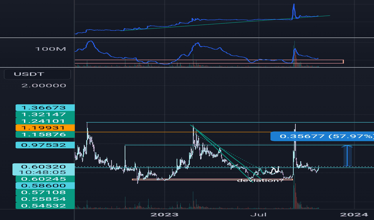This screenshot has width=374, height=220.
Task: Click the 2024 time axis label
Action: click(354, 214)
